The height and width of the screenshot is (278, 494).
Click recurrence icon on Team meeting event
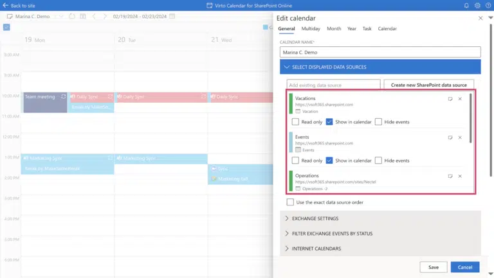[63, 96]
